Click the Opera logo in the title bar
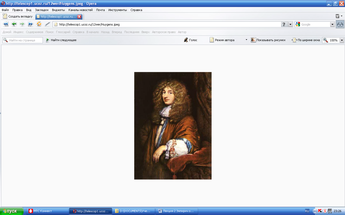 point(3,3)
